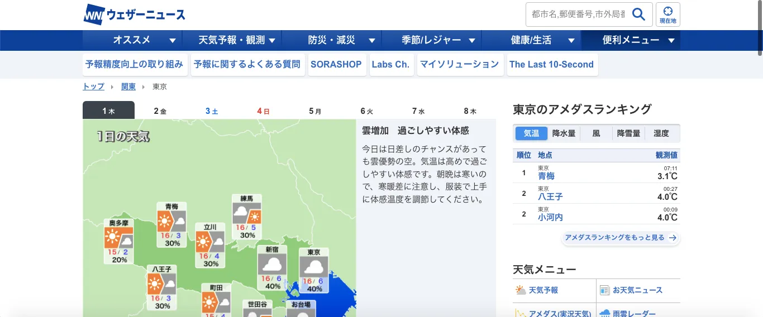This screenshot has height=317, width=763.
Task: Select the 3土 forecast day tab
Action: point(212,111)
